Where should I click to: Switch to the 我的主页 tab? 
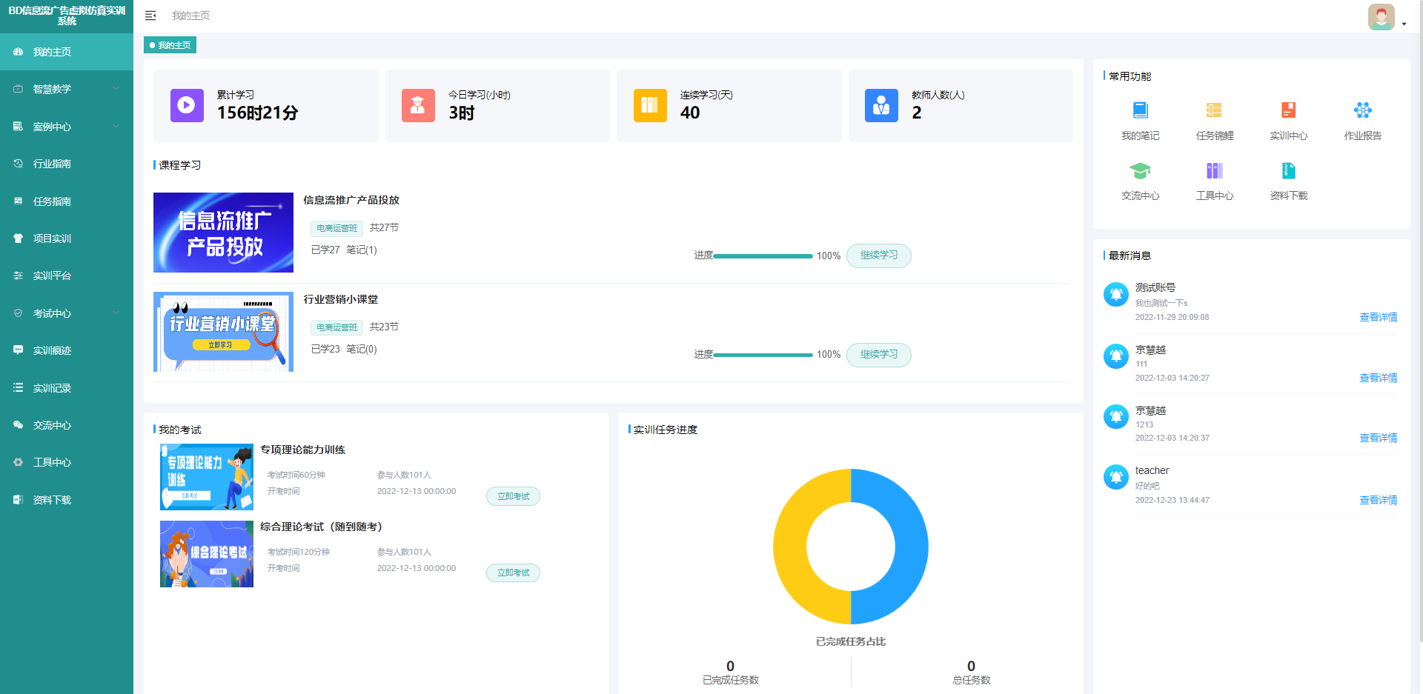(x=170, y=45)
